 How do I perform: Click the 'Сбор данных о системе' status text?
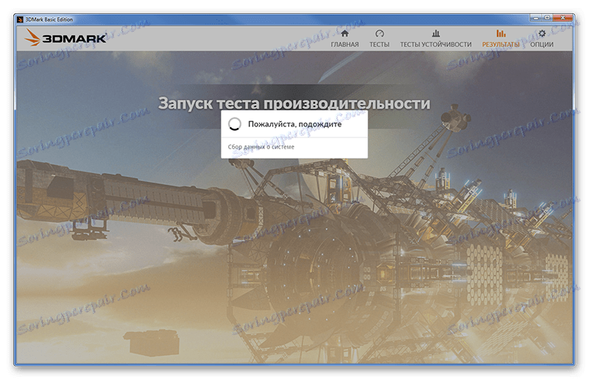261,147
